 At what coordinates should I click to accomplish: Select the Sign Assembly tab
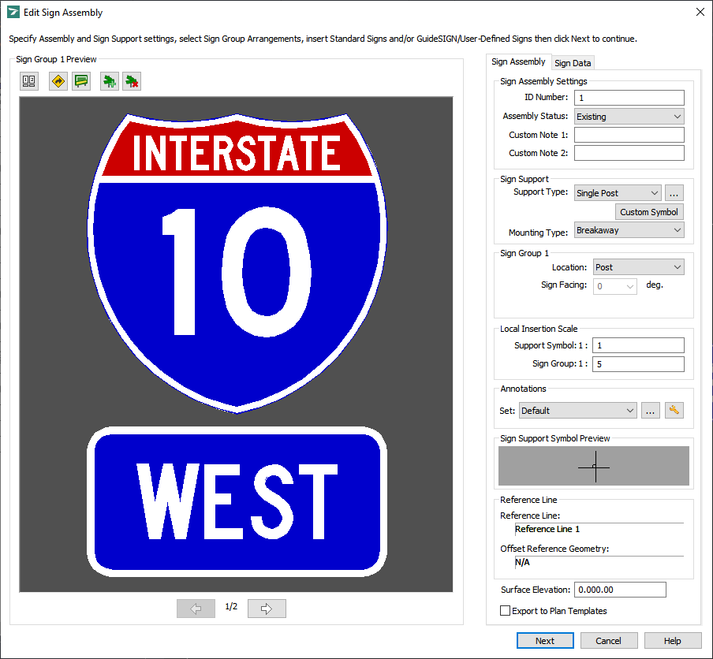[x=518, y=61]
